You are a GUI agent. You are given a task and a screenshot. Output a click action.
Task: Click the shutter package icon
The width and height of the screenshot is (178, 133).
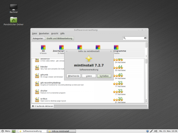tap(37, 92)
